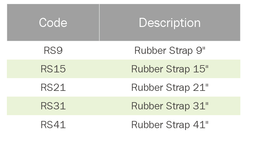This screenshot has width=255, height=141.
Task: Select the RS15 code cell
Action: pos(53,69)
